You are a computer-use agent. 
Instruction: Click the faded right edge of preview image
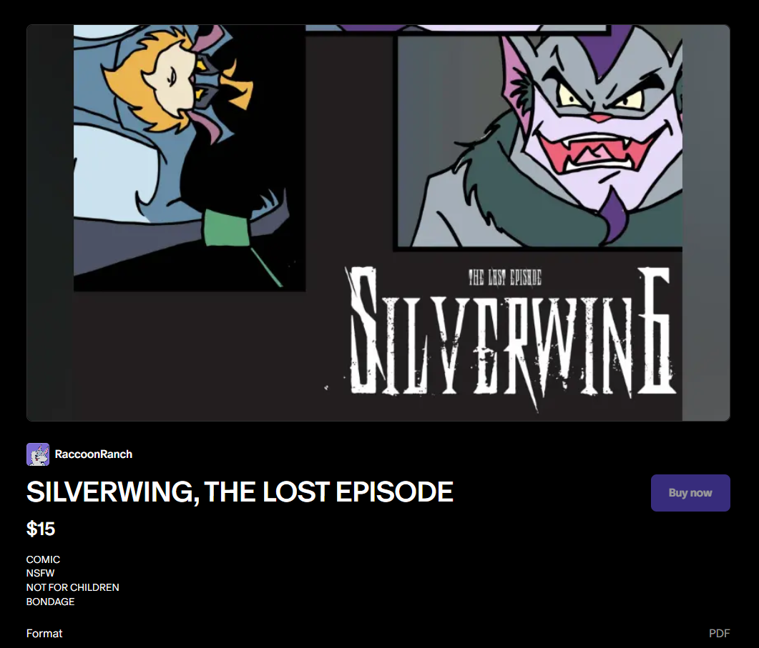tap(706, 222)
